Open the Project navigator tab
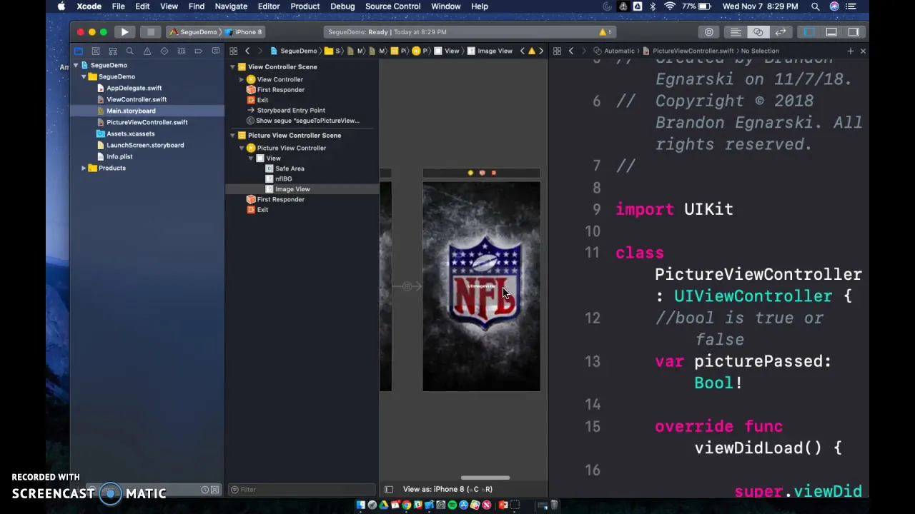Viewport: 915px width, 514px height. click(x=79, y=51)
